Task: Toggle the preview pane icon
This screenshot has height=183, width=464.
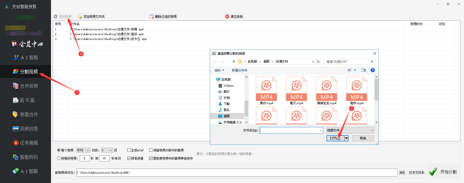Action: pyautogui.click(x=364, y=70)
